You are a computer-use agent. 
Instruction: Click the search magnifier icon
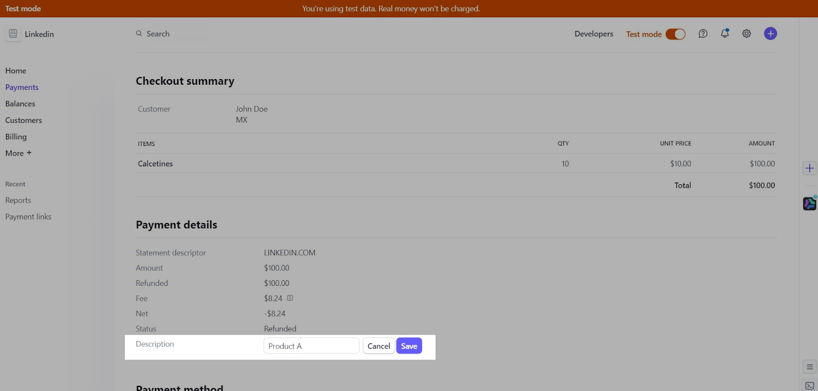(x=139, y=34)
